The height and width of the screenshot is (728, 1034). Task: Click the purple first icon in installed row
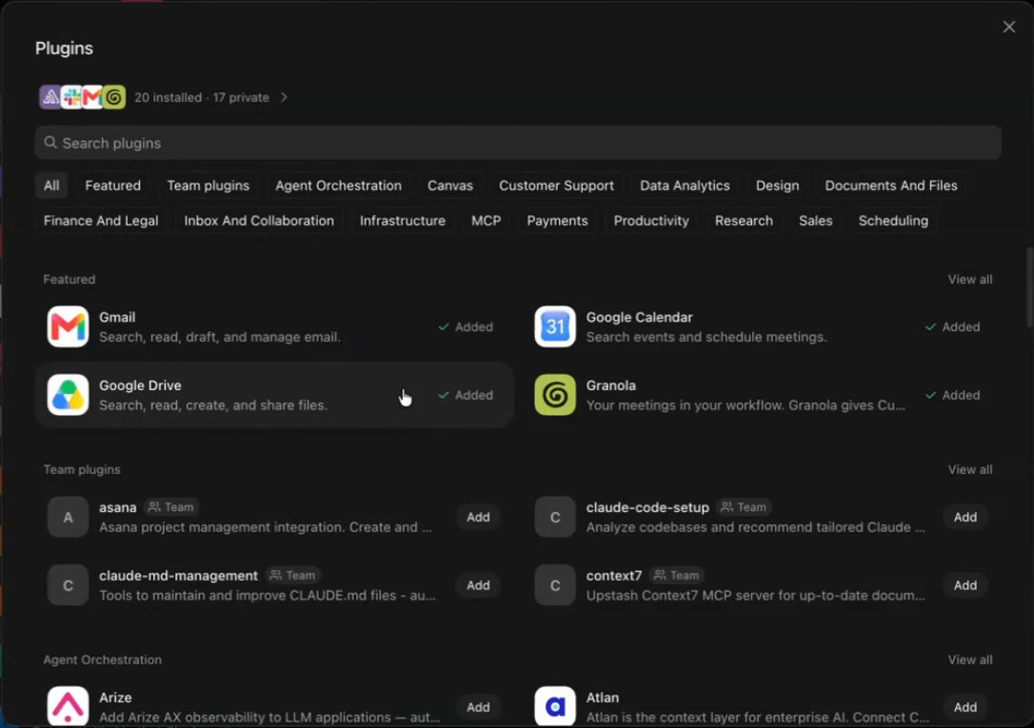pos(50,97)
